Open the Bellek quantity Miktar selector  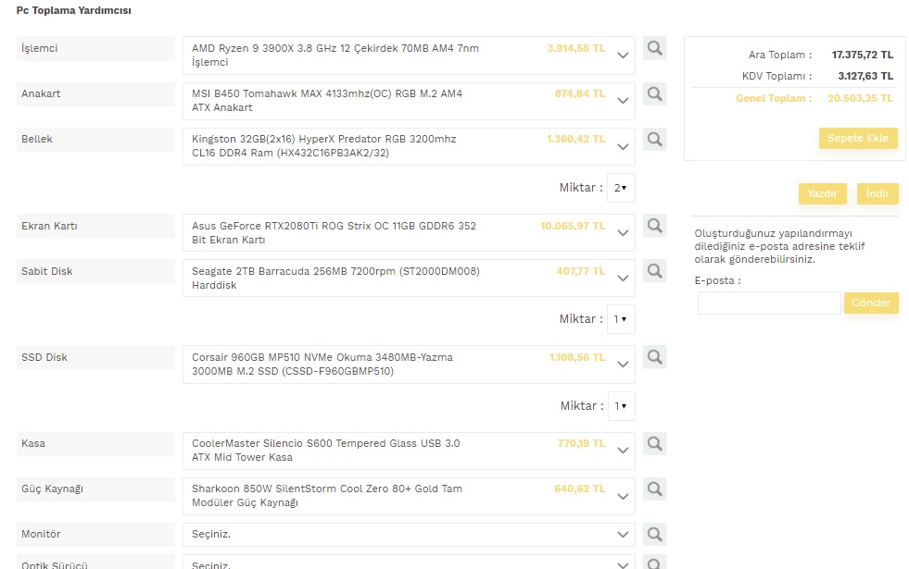point(621,188)
